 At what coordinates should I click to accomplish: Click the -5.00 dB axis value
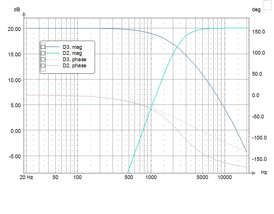pyautogui.click(x=15, y=157)
